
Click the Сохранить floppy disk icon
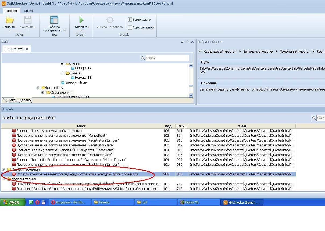coord(28,20)
